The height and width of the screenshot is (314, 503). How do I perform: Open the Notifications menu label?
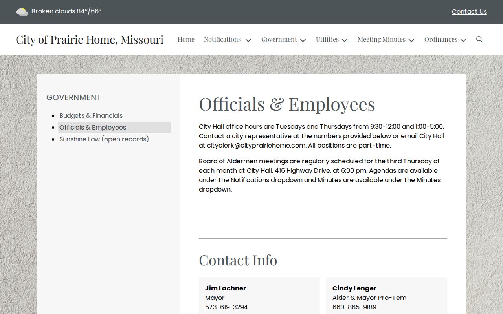[222, 39]
